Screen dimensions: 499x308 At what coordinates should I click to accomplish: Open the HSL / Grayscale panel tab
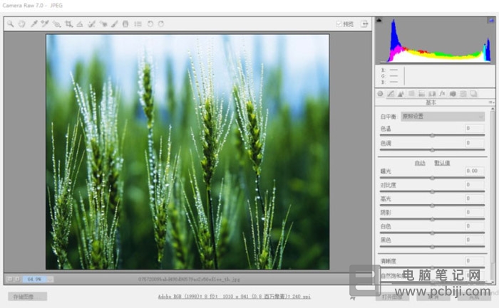click(411, 94)
